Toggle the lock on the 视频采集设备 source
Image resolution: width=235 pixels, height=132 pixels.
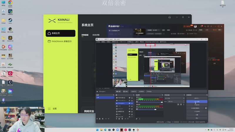tap(132, 98)
